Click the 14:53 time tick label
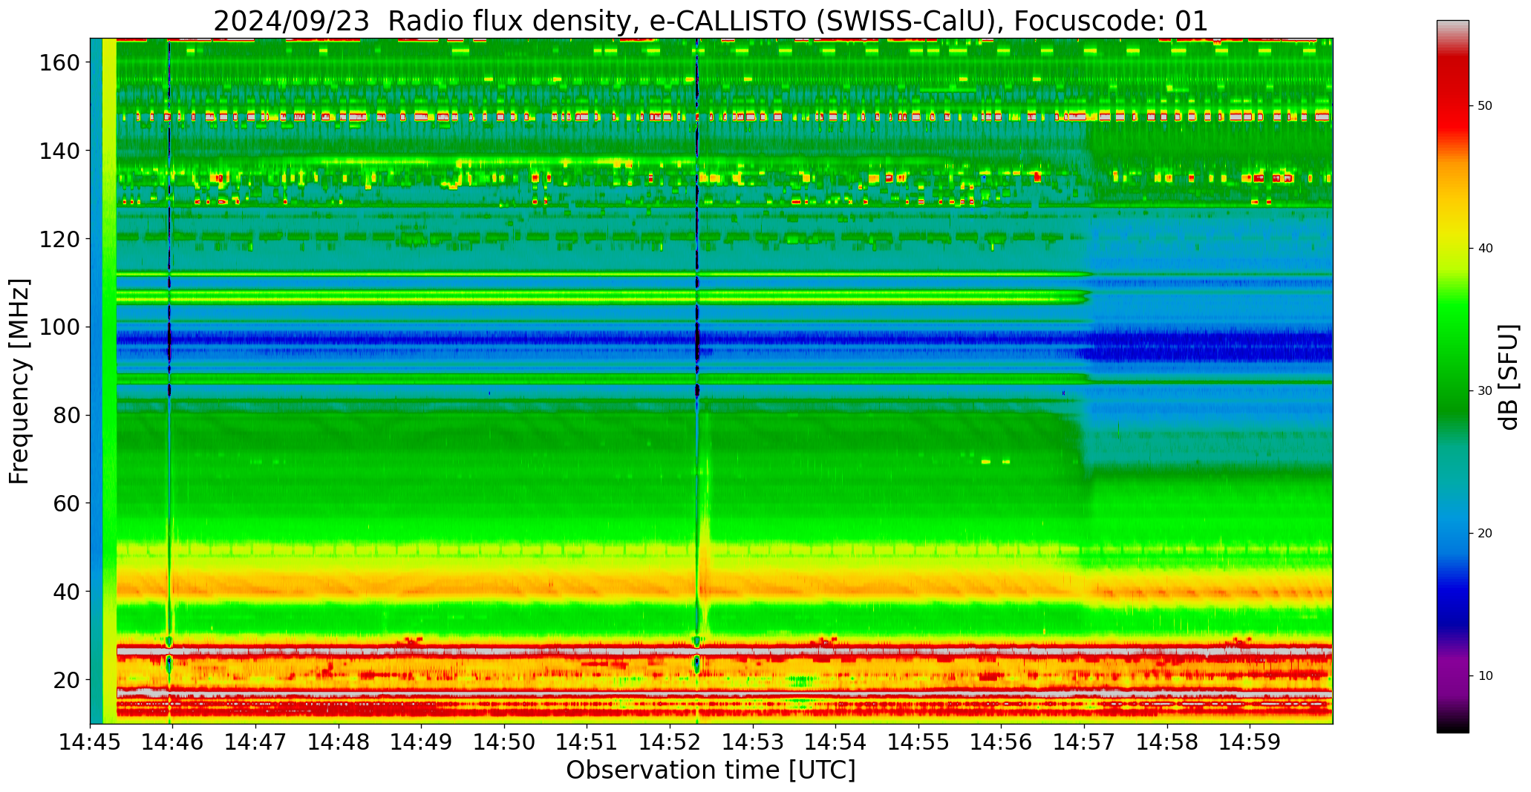Screen dimensions: 1531x792 tap(753, 742)
